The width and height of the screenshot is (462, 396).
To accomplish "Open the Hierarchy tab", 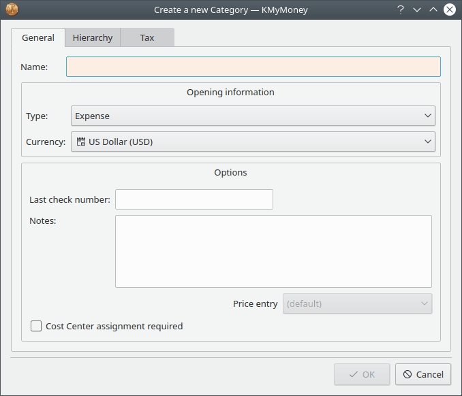I will (x=93, y=37).
